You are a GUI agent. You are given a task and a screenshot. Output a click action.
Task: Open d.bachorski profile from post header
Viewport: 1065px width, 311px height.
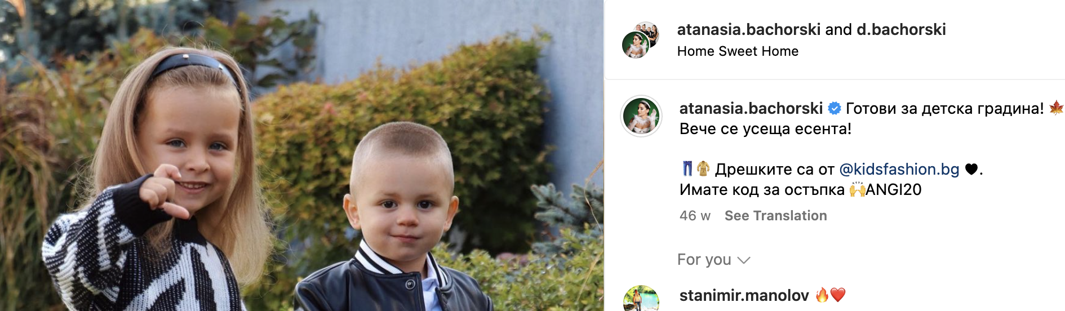(901, 29)
